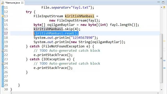Close the Namuna.java tab
The height and width of the screenshot is (94, 167).
click(x=22, y=3)
